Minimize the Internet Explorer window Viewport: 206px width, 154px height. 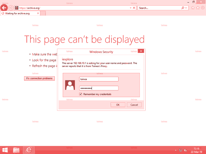(x=188, y=2)
